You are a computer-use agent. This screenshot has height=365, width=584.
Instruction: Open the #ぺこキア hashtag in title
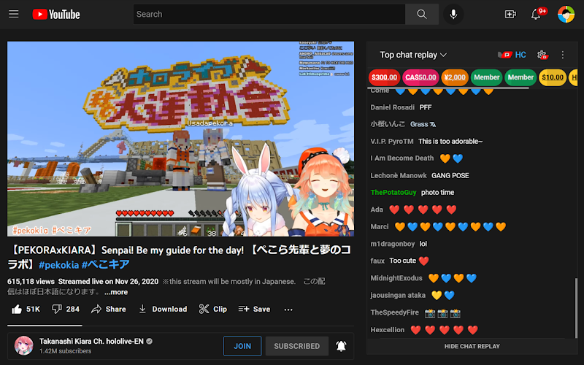click(x=105, y=264)
